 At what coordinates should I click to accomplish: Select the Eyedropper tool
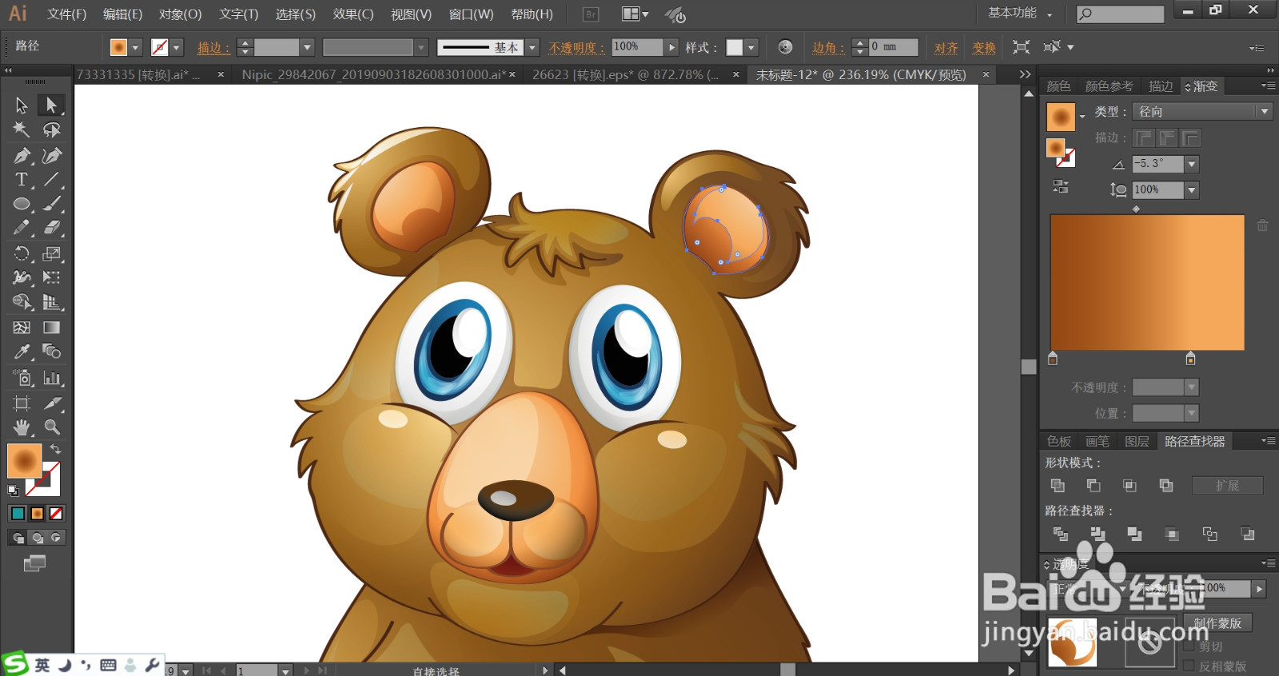pyautogui.click(x=22, y=352)
